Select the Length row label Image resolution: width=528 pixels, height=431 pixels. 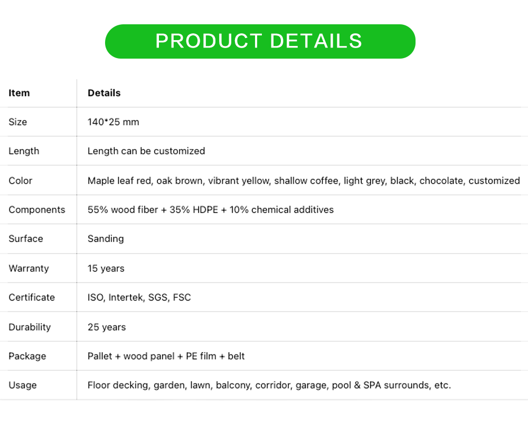tap(24, 151)
